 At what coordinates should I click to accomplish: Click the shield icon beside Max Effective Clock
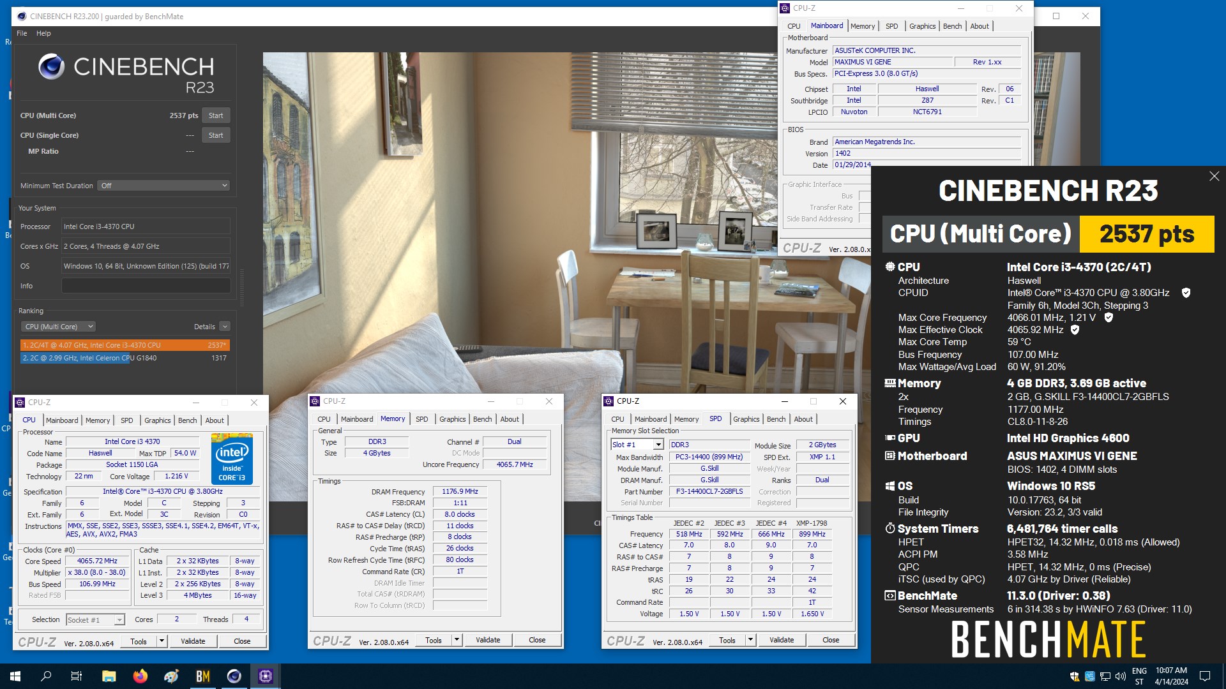point(1075,330)
